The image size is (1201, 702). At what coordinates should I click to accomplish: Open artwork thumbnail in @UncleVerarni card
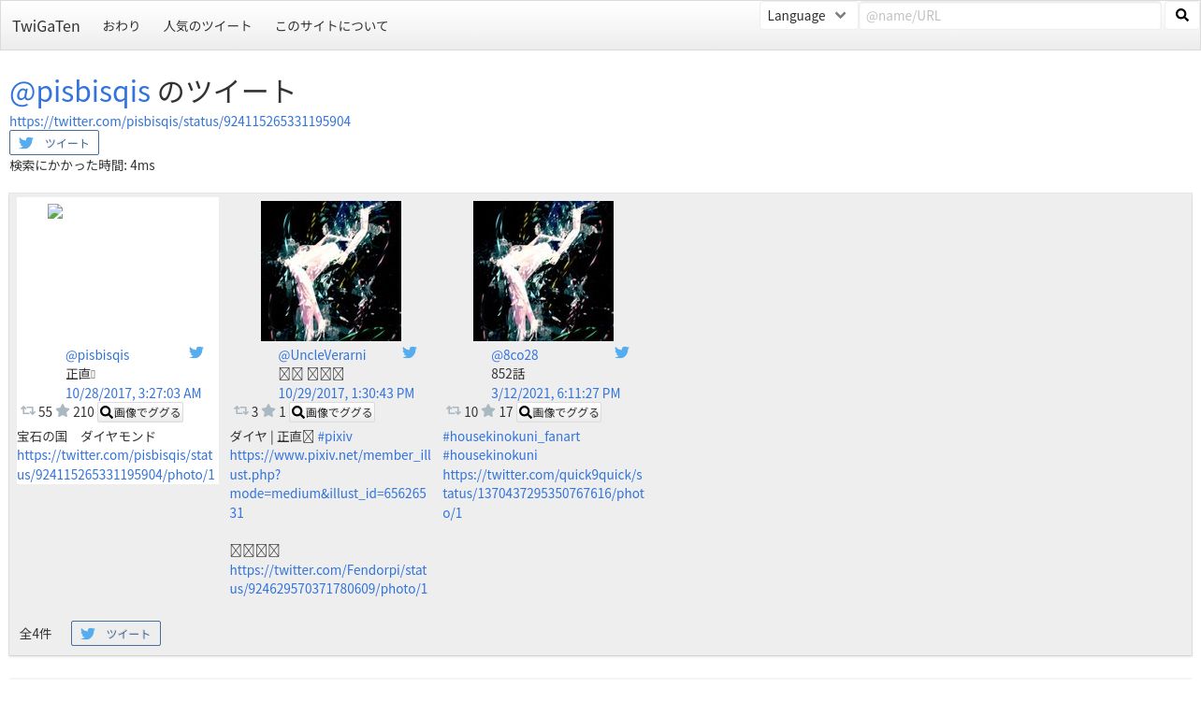pyautogui.click(x=331, y=271)
